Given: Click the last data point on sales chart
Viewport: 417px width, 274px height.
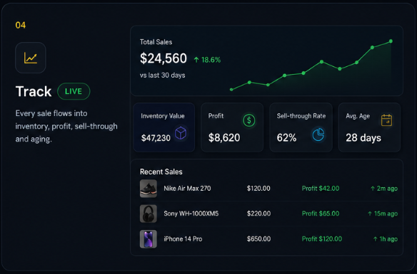Looking at the screenshot, I should 391,41.
